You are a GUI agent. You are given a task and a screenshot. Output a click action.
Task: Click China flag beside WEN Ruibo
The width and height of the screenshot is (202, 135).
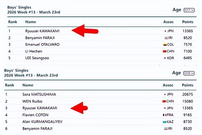tap(164, 101)
